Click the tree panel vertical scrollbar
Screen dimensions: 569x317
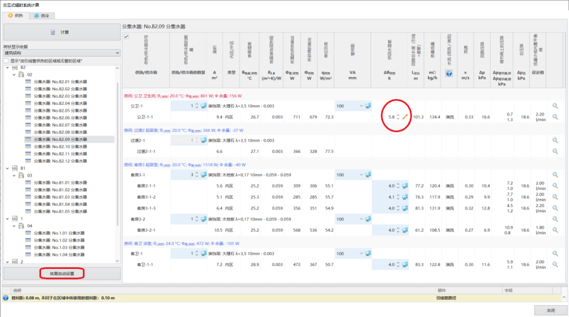[x=117, y=164]
